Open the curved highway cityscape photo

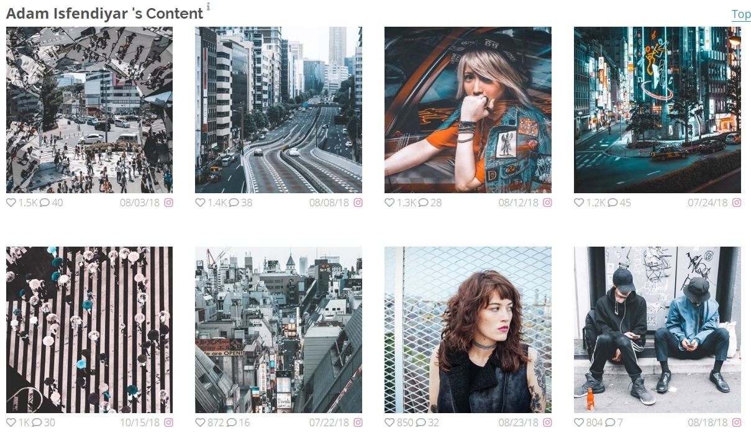pos(278,110)
